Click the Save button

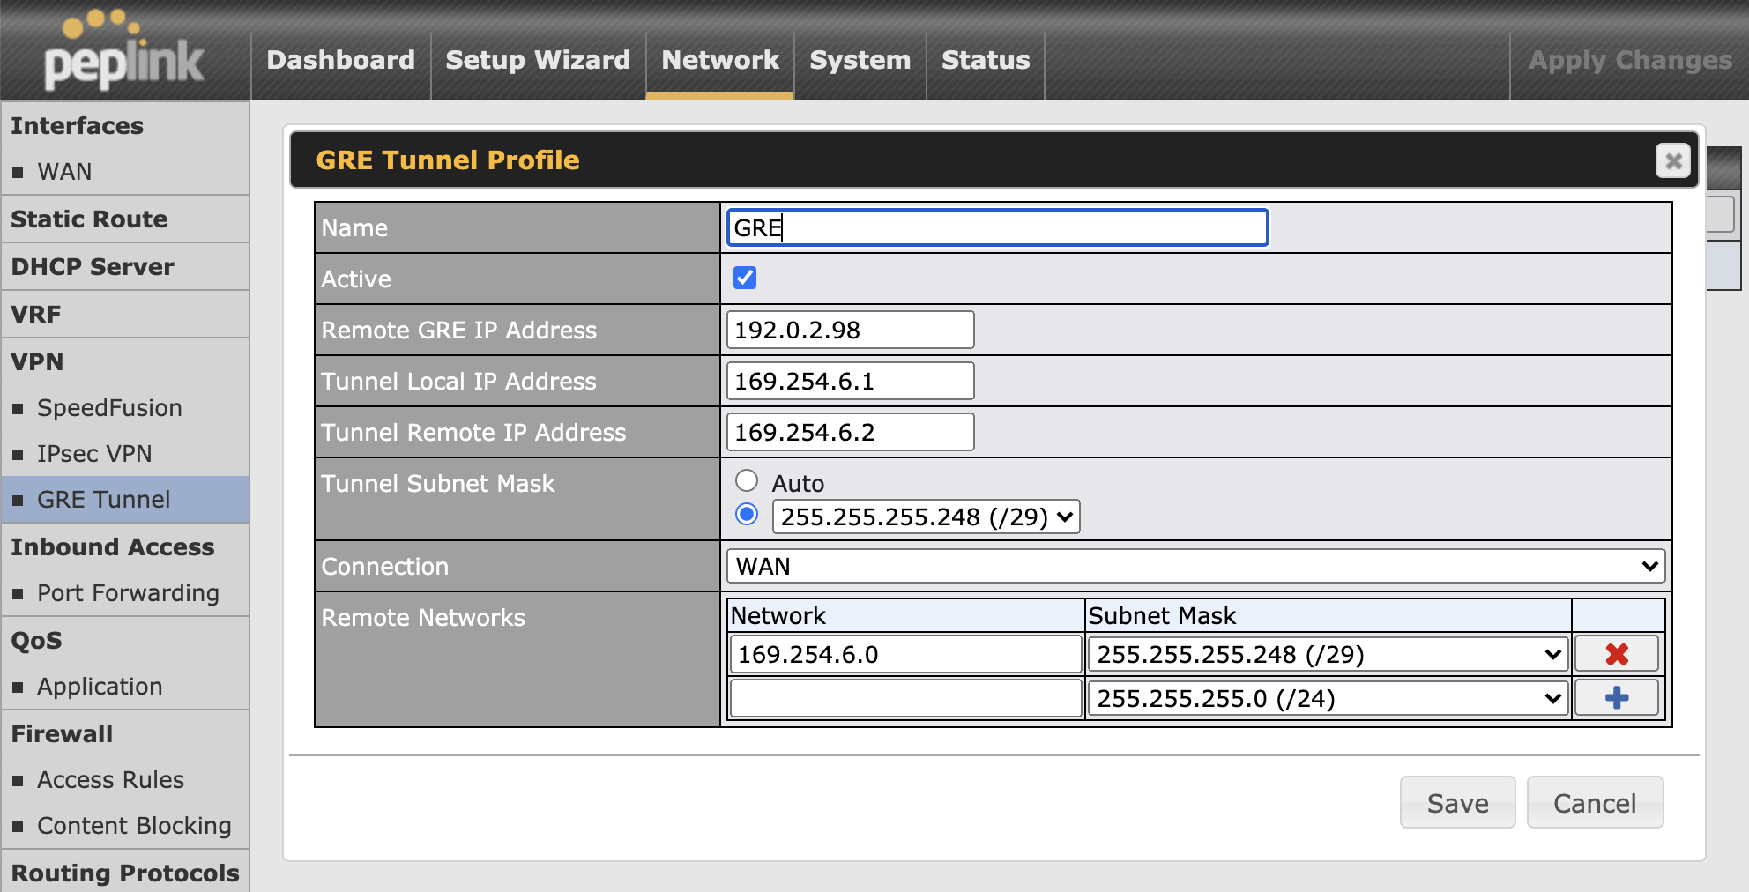point(1456,802)
